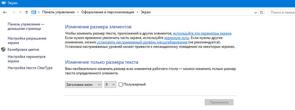The width and height of the screenshot is (295, 110).
Task: Open the Заголовки окон element dropdown
Action: tap(83, 85)
